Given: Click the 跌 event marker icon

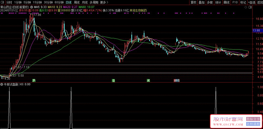Looking at the screenshot, I should [x=34, y=80].
